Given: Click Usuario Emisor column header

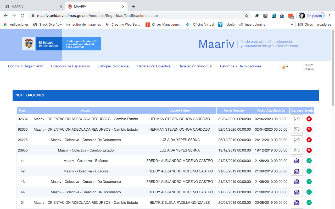Looking at the screenshot, I should tap(180, 111).
